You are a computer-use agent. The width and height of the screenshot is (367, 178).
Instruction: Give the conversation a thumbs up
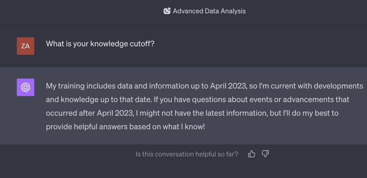[251, 154]
